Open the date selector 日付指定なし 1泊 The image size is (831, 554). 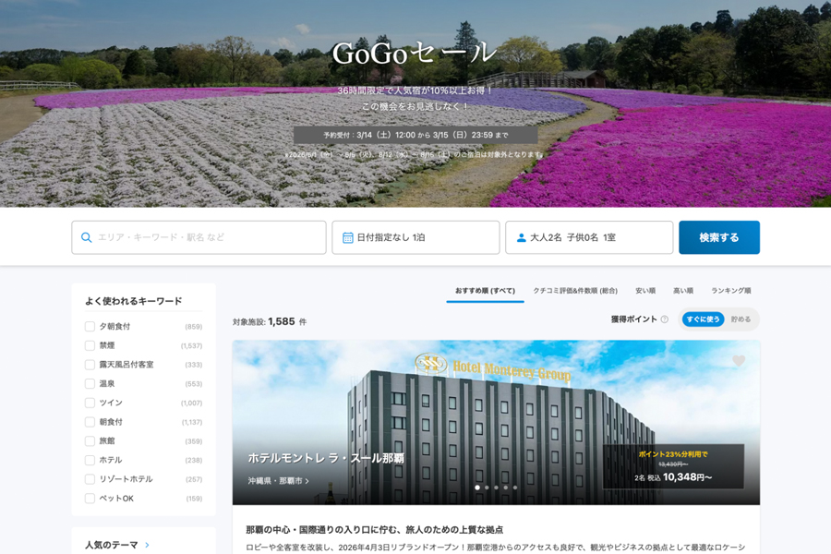415,237
